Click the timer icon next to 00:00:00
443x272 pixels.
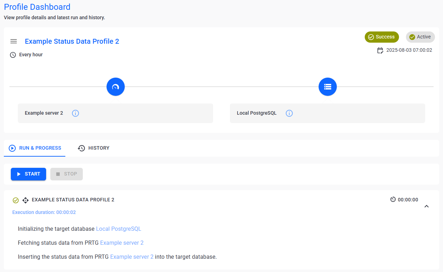[x=393, y=200]
